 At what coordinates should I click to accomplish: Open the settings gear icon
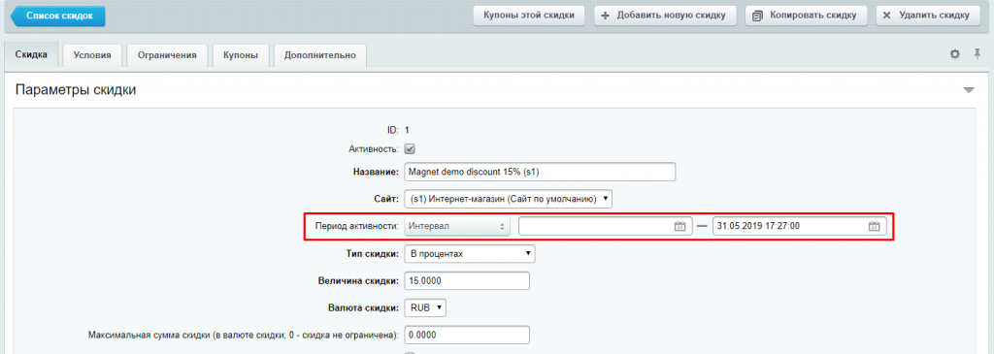click(955, 54)
